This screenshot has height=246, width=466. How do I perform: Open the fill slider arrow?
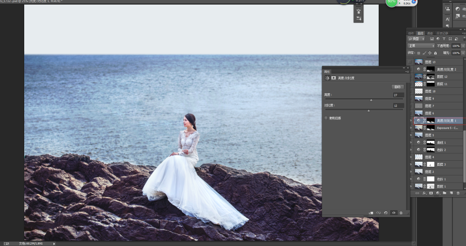tap(463, 53)
